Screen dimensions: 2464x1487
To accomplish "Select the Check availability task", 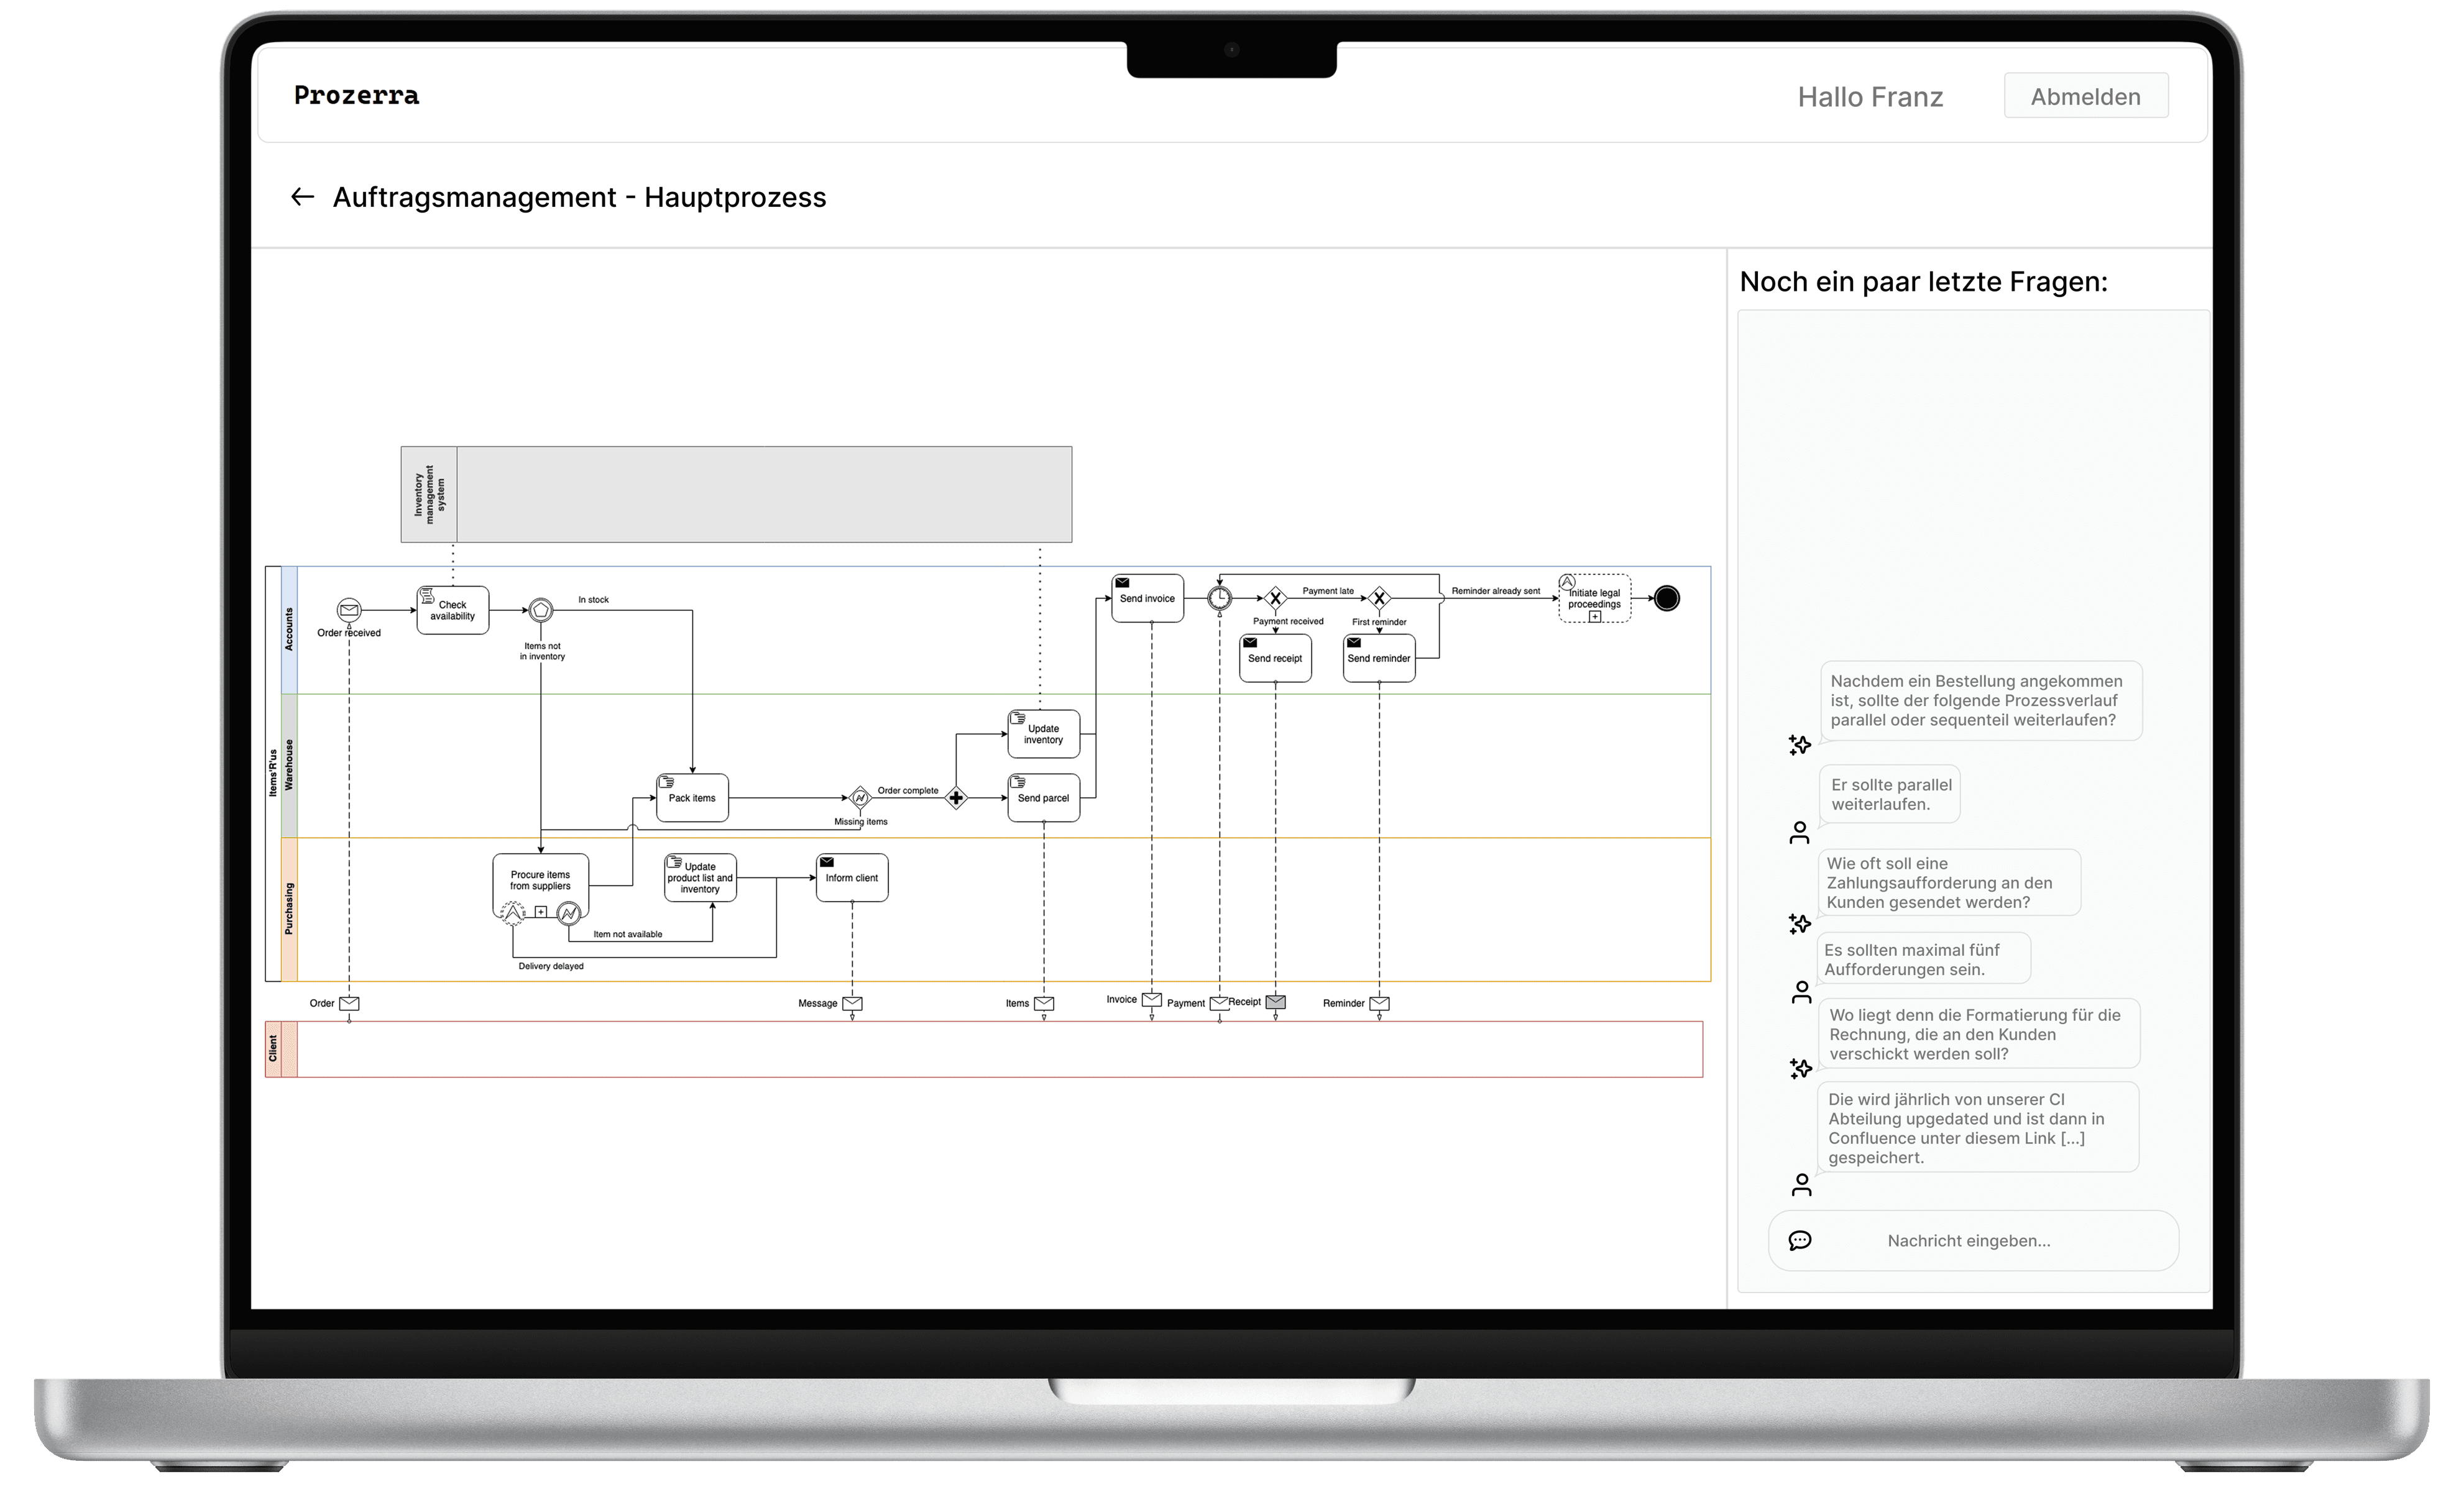I will 452,610.
